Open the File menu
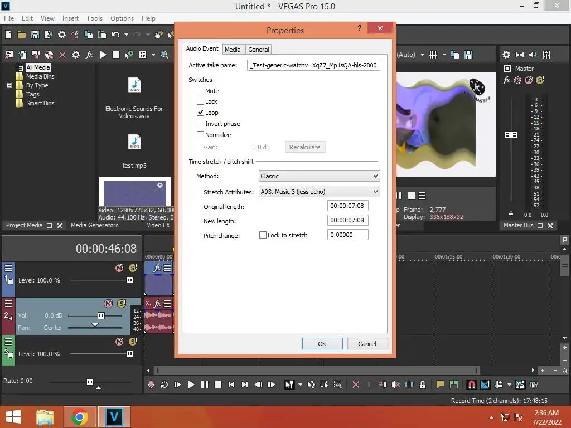This screenshot has height=428, width=571. [x=9, y=18]
